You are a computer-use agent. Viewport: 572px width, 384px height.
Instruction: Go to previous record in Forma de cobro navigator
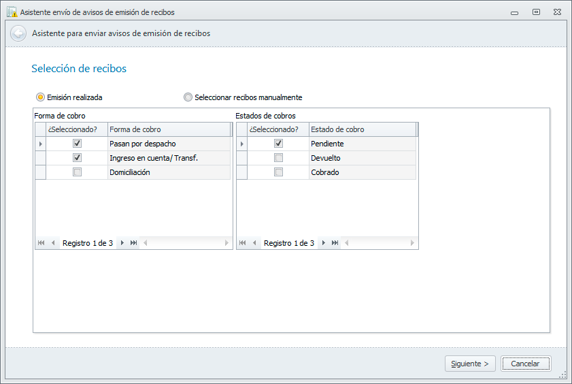coord(52,243)
